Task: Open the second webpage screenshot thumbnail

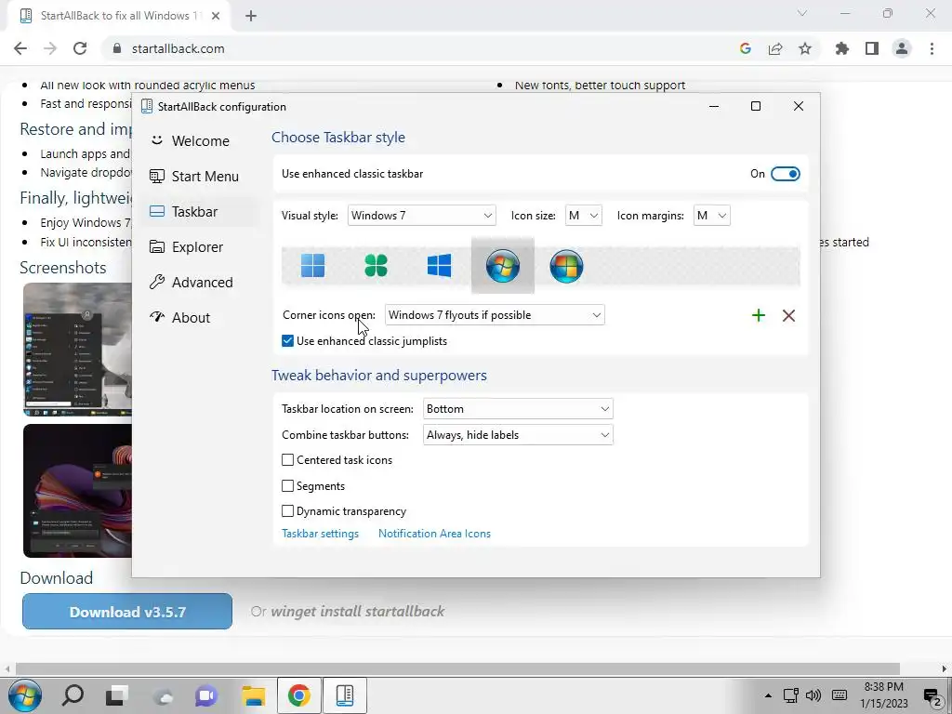Action: [78, 491]
